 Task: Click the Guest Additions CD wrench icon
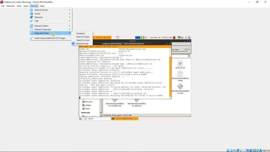(32, 38)
